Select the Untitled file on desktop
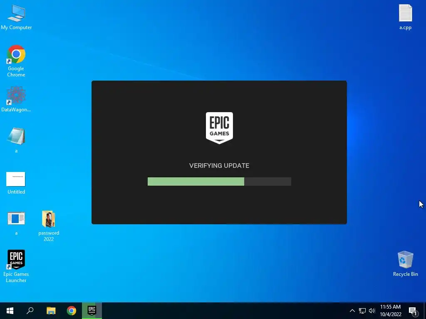Image resolution: width=426 pixels, height=319 pixels. click(x=16, y=183)
